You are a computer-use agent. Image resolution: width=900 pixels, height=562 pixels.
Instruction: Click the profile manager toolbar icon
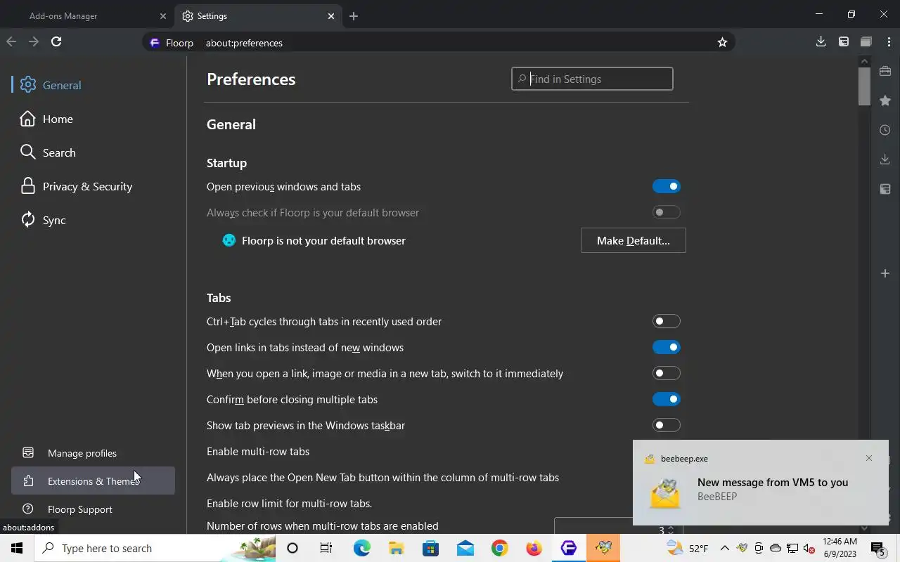(844, 42)
